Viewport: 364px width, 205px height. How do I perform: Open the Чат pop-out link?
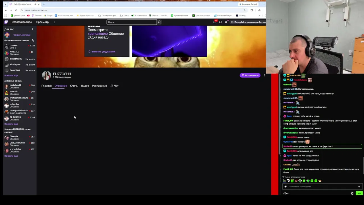click(x=114, y=86)
